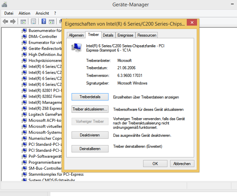Screen dimensions: 237x196
Task: Click 'Treiber deinstallieren (Erweitert)' text
Action: pyautogui.click(x=137, y=146)
